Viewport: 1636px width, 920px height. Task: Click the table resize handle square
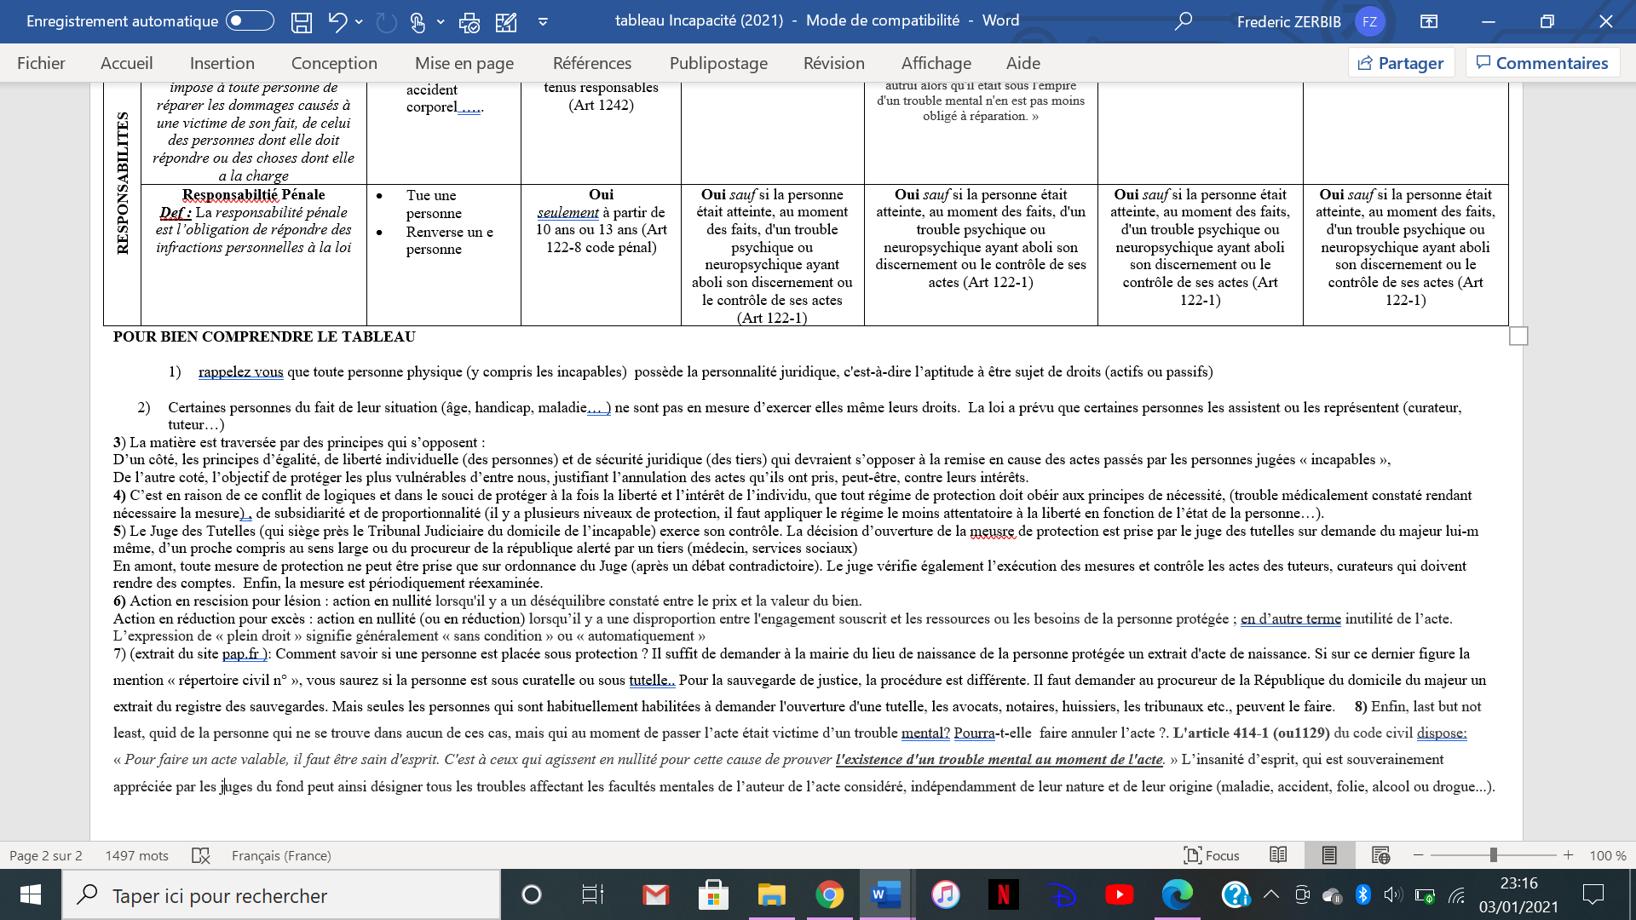click(x=1518, y=336)
